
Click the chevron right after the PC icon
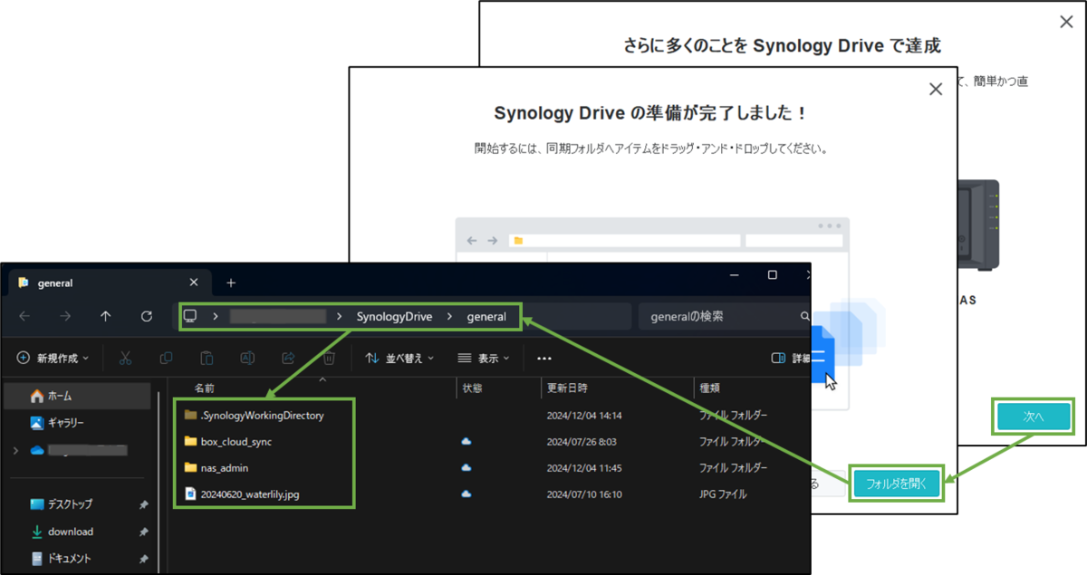click(x=215, y=316)
